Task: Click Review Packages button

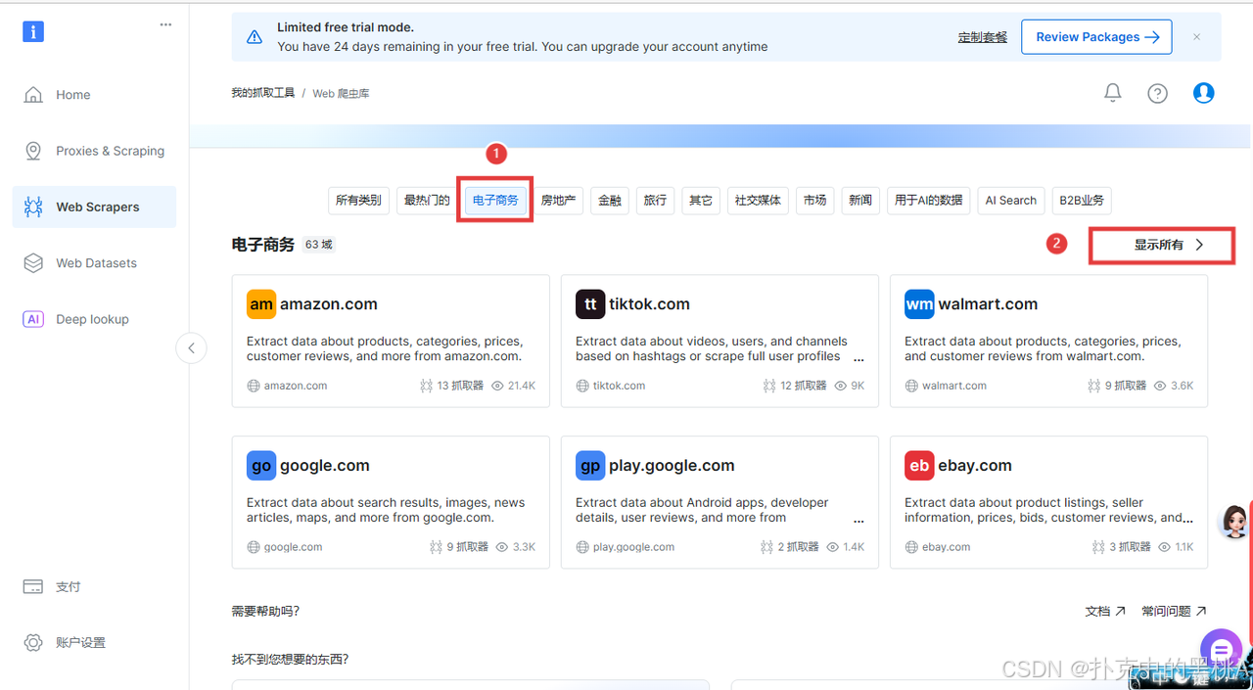Action: 1096,37
